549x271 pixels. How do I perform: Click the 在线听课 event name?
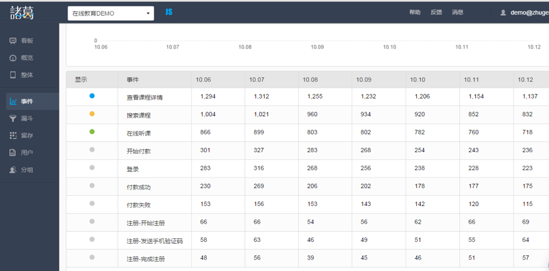138,133
